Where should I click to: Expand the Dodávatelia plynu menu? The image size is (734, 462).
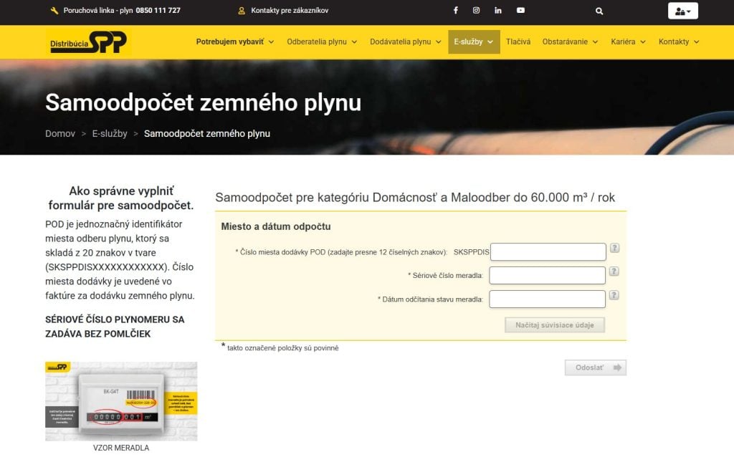406,42
